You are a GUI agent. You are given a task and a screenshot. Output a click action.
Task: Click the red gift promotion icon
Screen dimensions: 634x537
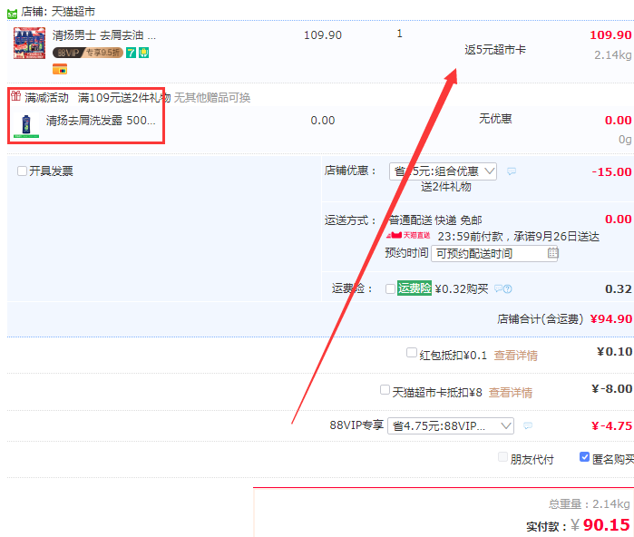(15, 96)
